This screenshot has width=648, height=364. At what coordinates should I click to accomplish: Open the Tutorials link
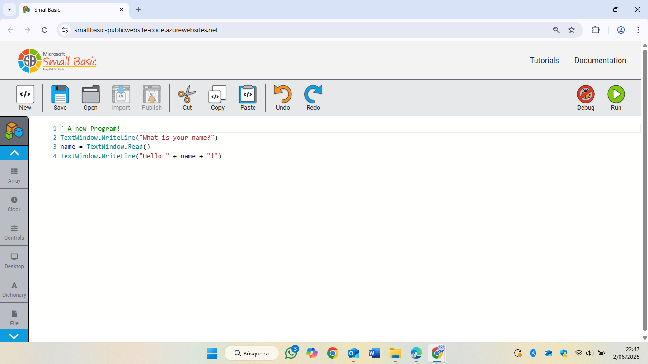coord(544,60)
